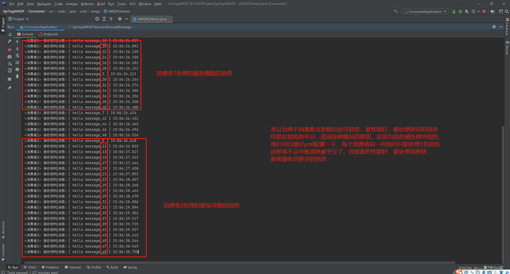Click the Print console icon
Image resolution: width=510 pixels, height=274 pixels.
[17, 69]
